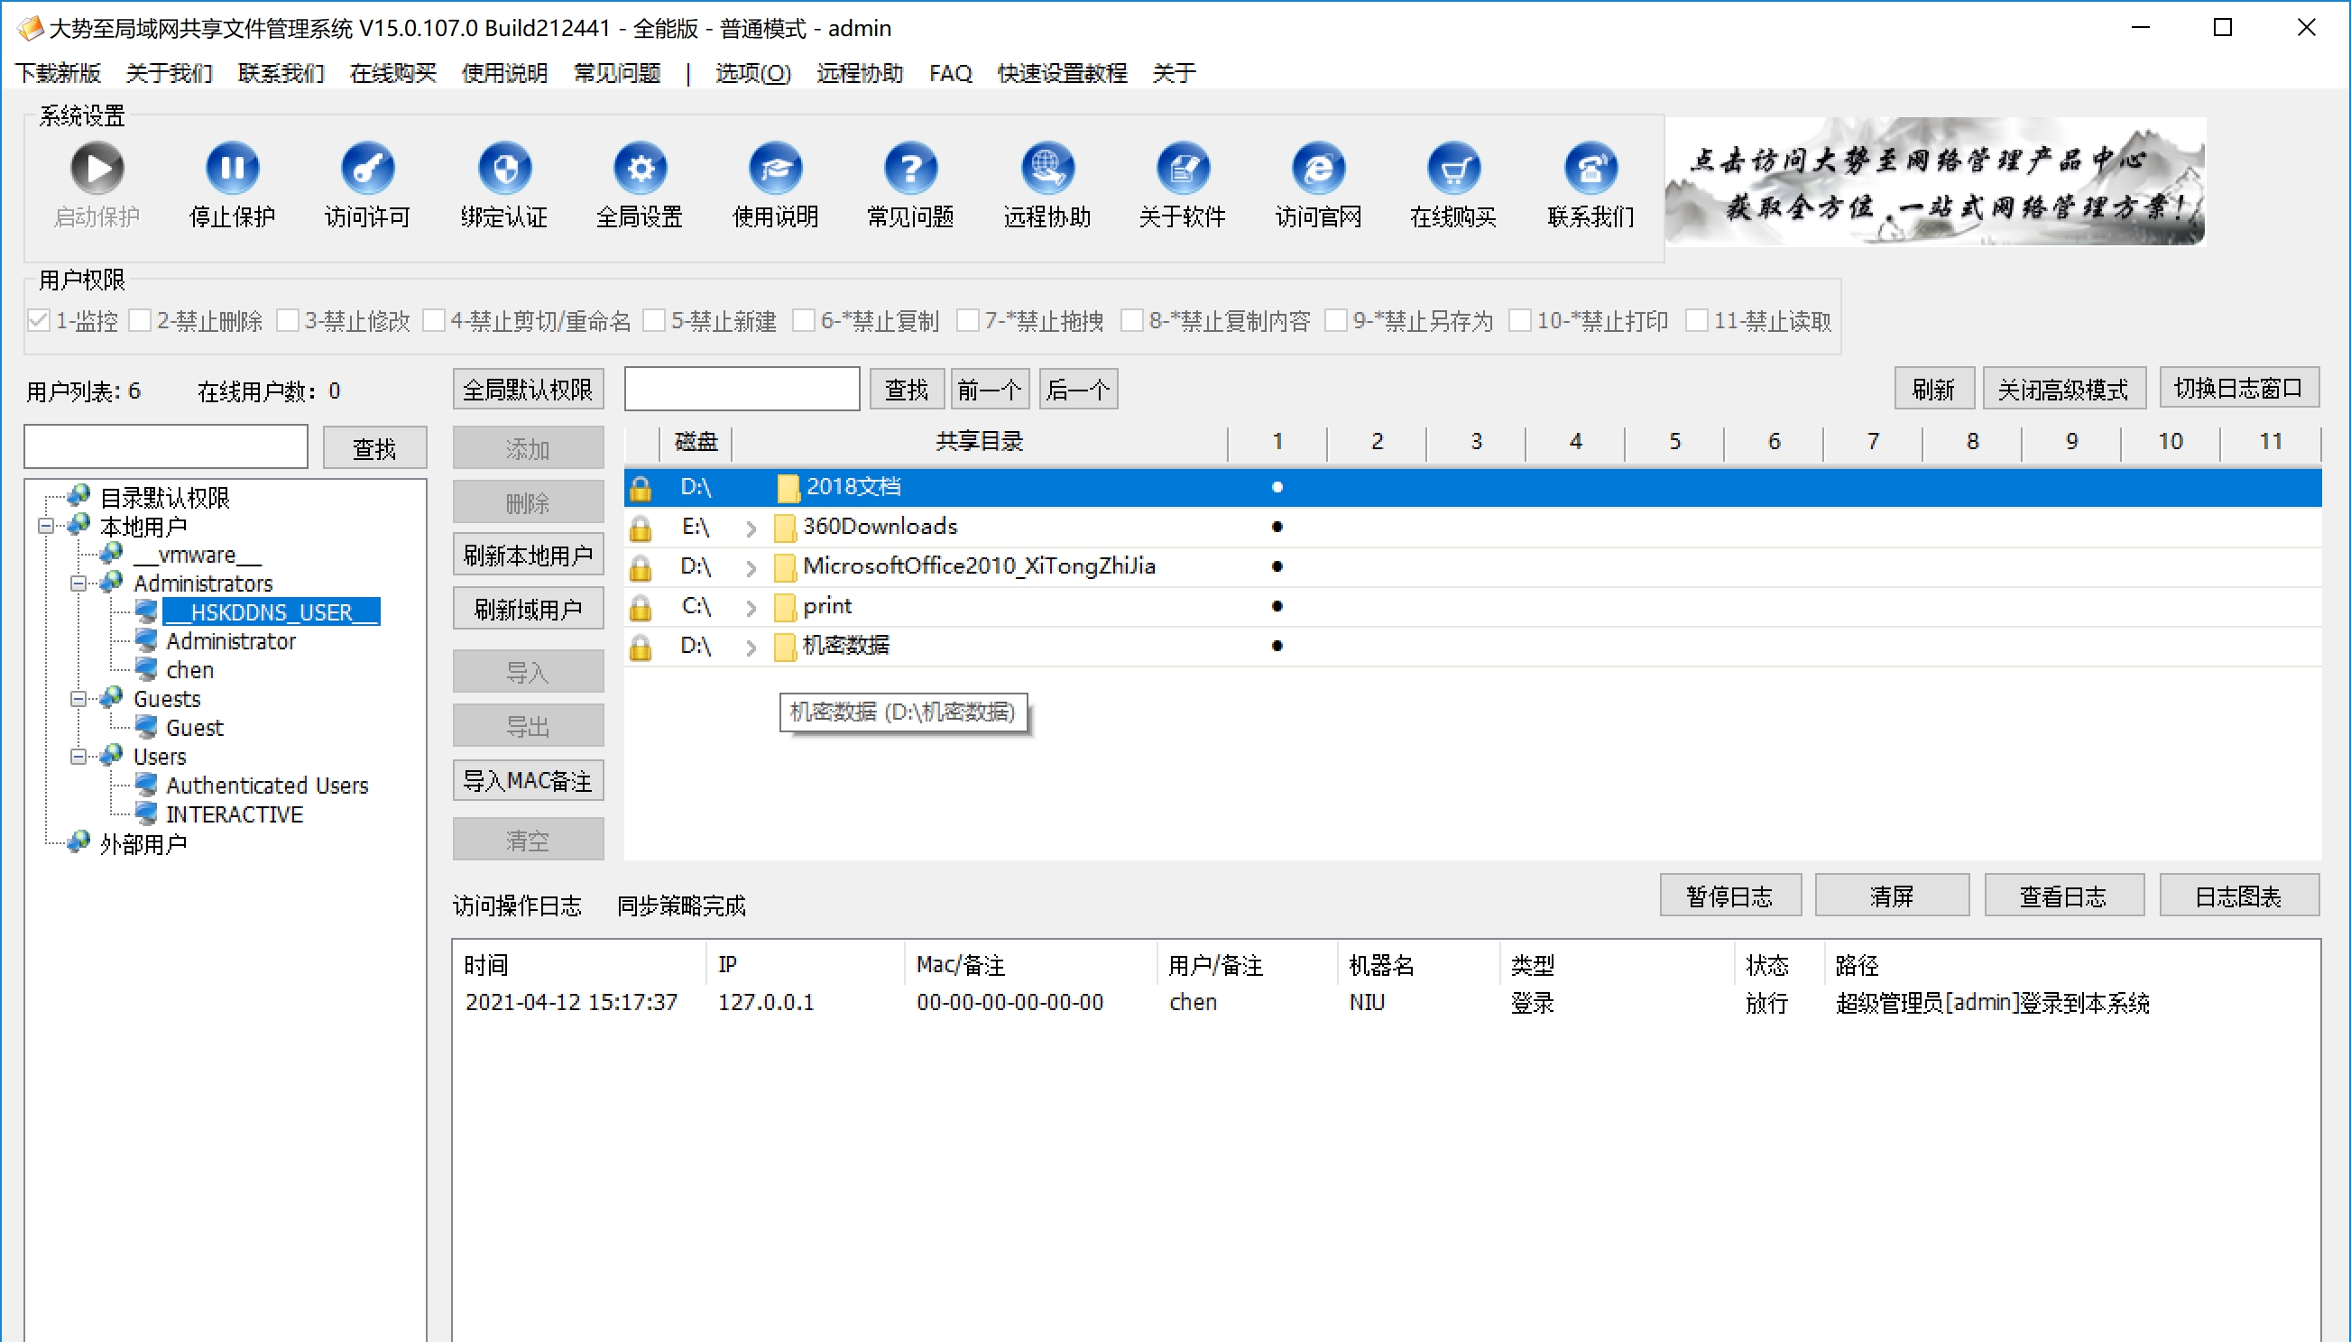
Task: Launch 远程协助 from the toolbar icon
Action: 1046,168
